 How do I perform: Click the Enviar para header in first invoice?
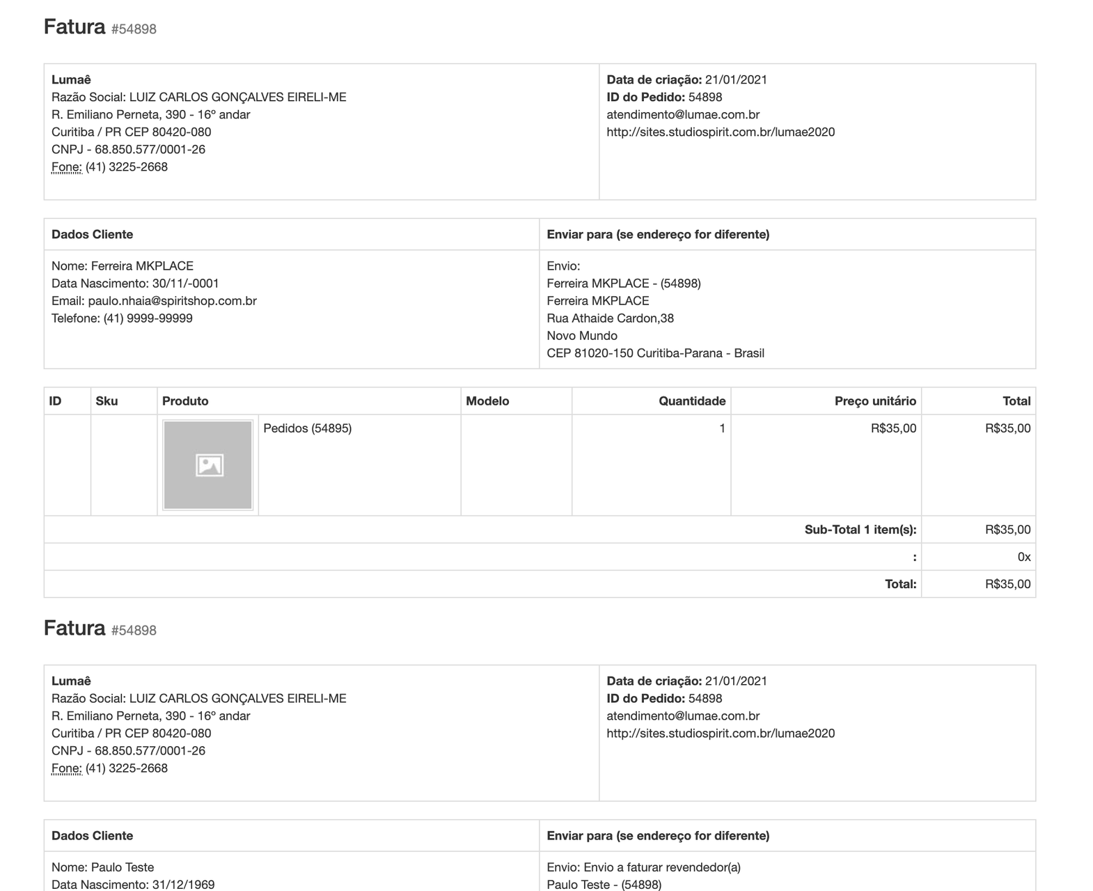click(658, 234)
